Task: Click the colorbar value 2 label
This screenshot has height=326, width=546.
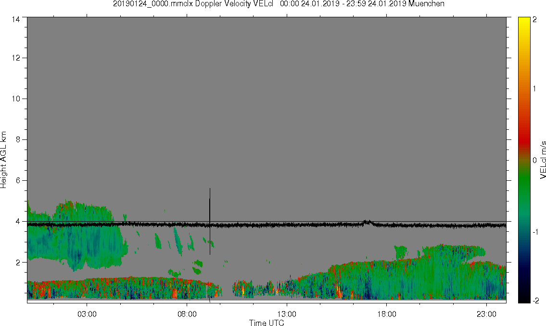Action: [535, 20]
